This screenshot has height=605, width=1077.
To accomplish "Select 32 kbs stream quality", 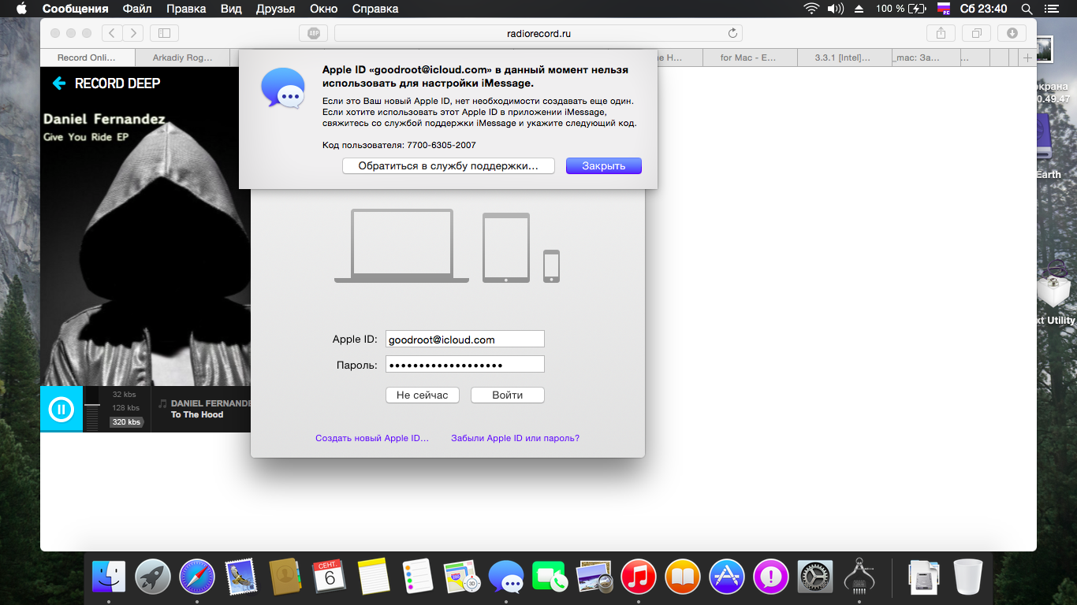I will pyautogui.click(x=125, y=394).
